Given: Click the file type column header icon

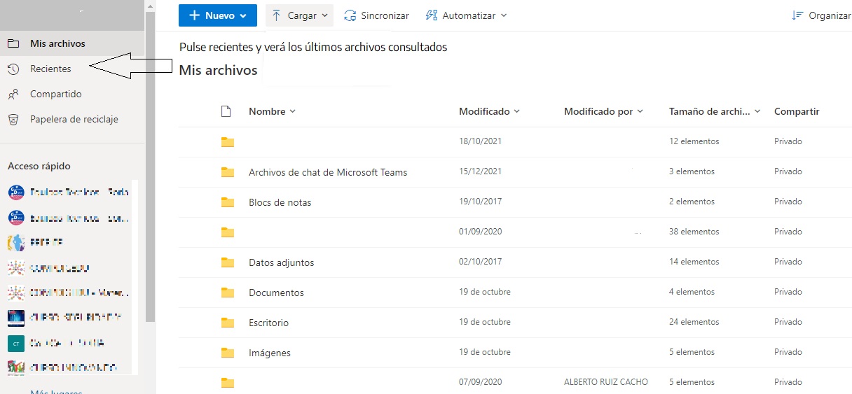Looking at the screenshot, I should coord(226,111).
